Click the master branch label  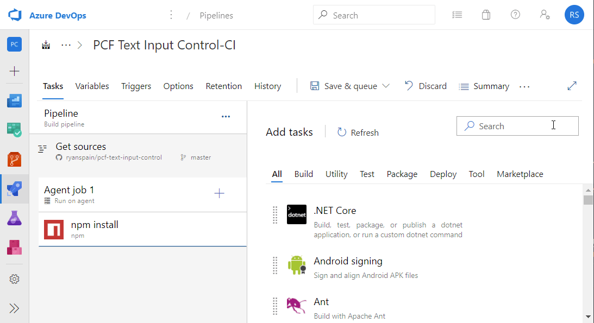201,157
